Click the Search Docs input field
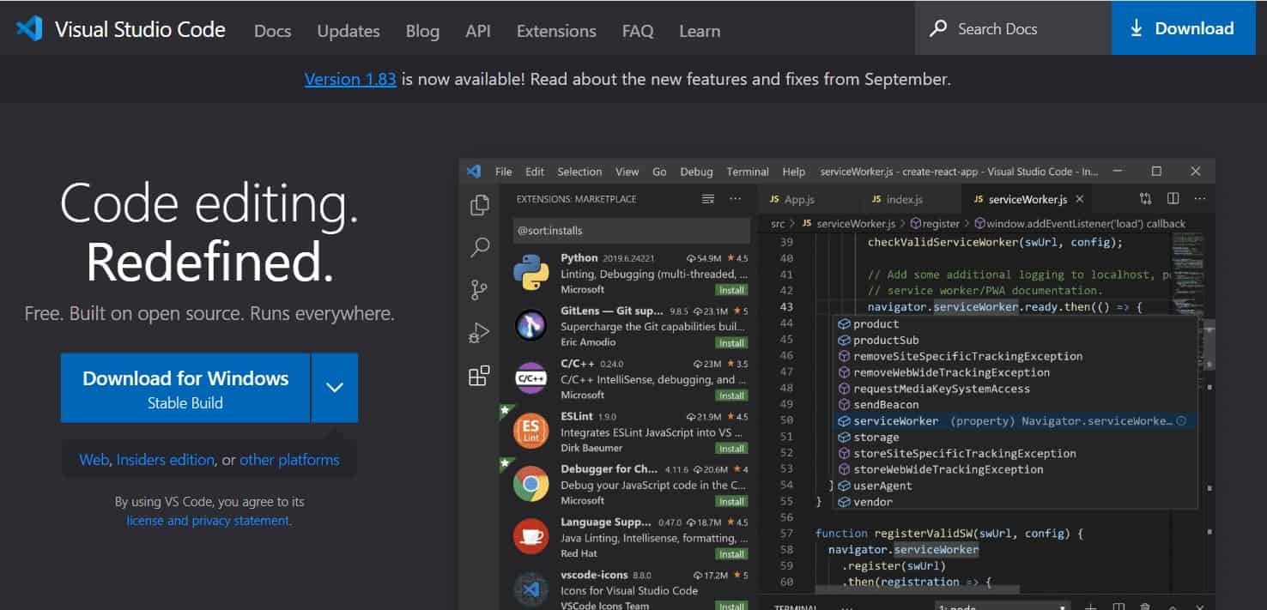The width and height of the screenshot is (1267, 610). 1013,29
